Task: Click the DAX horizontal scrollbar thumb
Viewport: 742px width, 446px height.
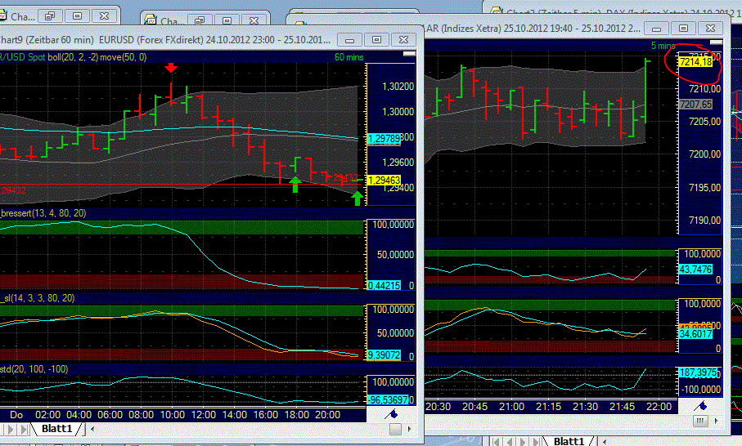Action: pos(700,421)
